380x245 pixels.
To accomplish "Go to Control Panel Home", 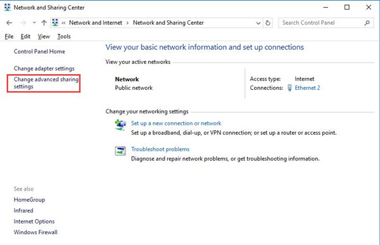I will (39, 52).
